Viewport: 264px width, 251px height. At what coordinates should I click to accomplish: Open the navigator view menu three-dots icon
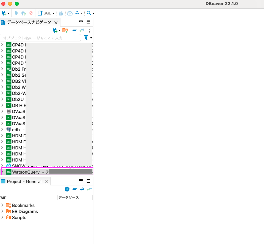coord(89,30)
